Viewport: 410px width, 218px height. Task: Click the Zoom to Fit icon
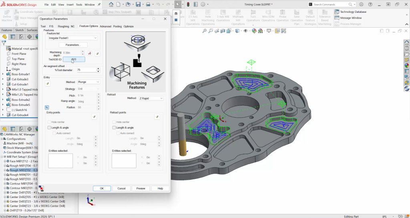205,31
